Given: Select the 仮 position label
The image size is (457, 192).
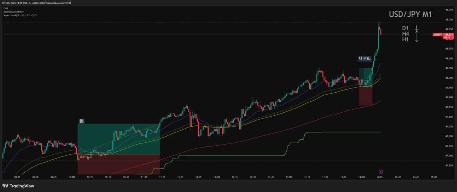Looking at the screenshot, I should click(81, 121).
